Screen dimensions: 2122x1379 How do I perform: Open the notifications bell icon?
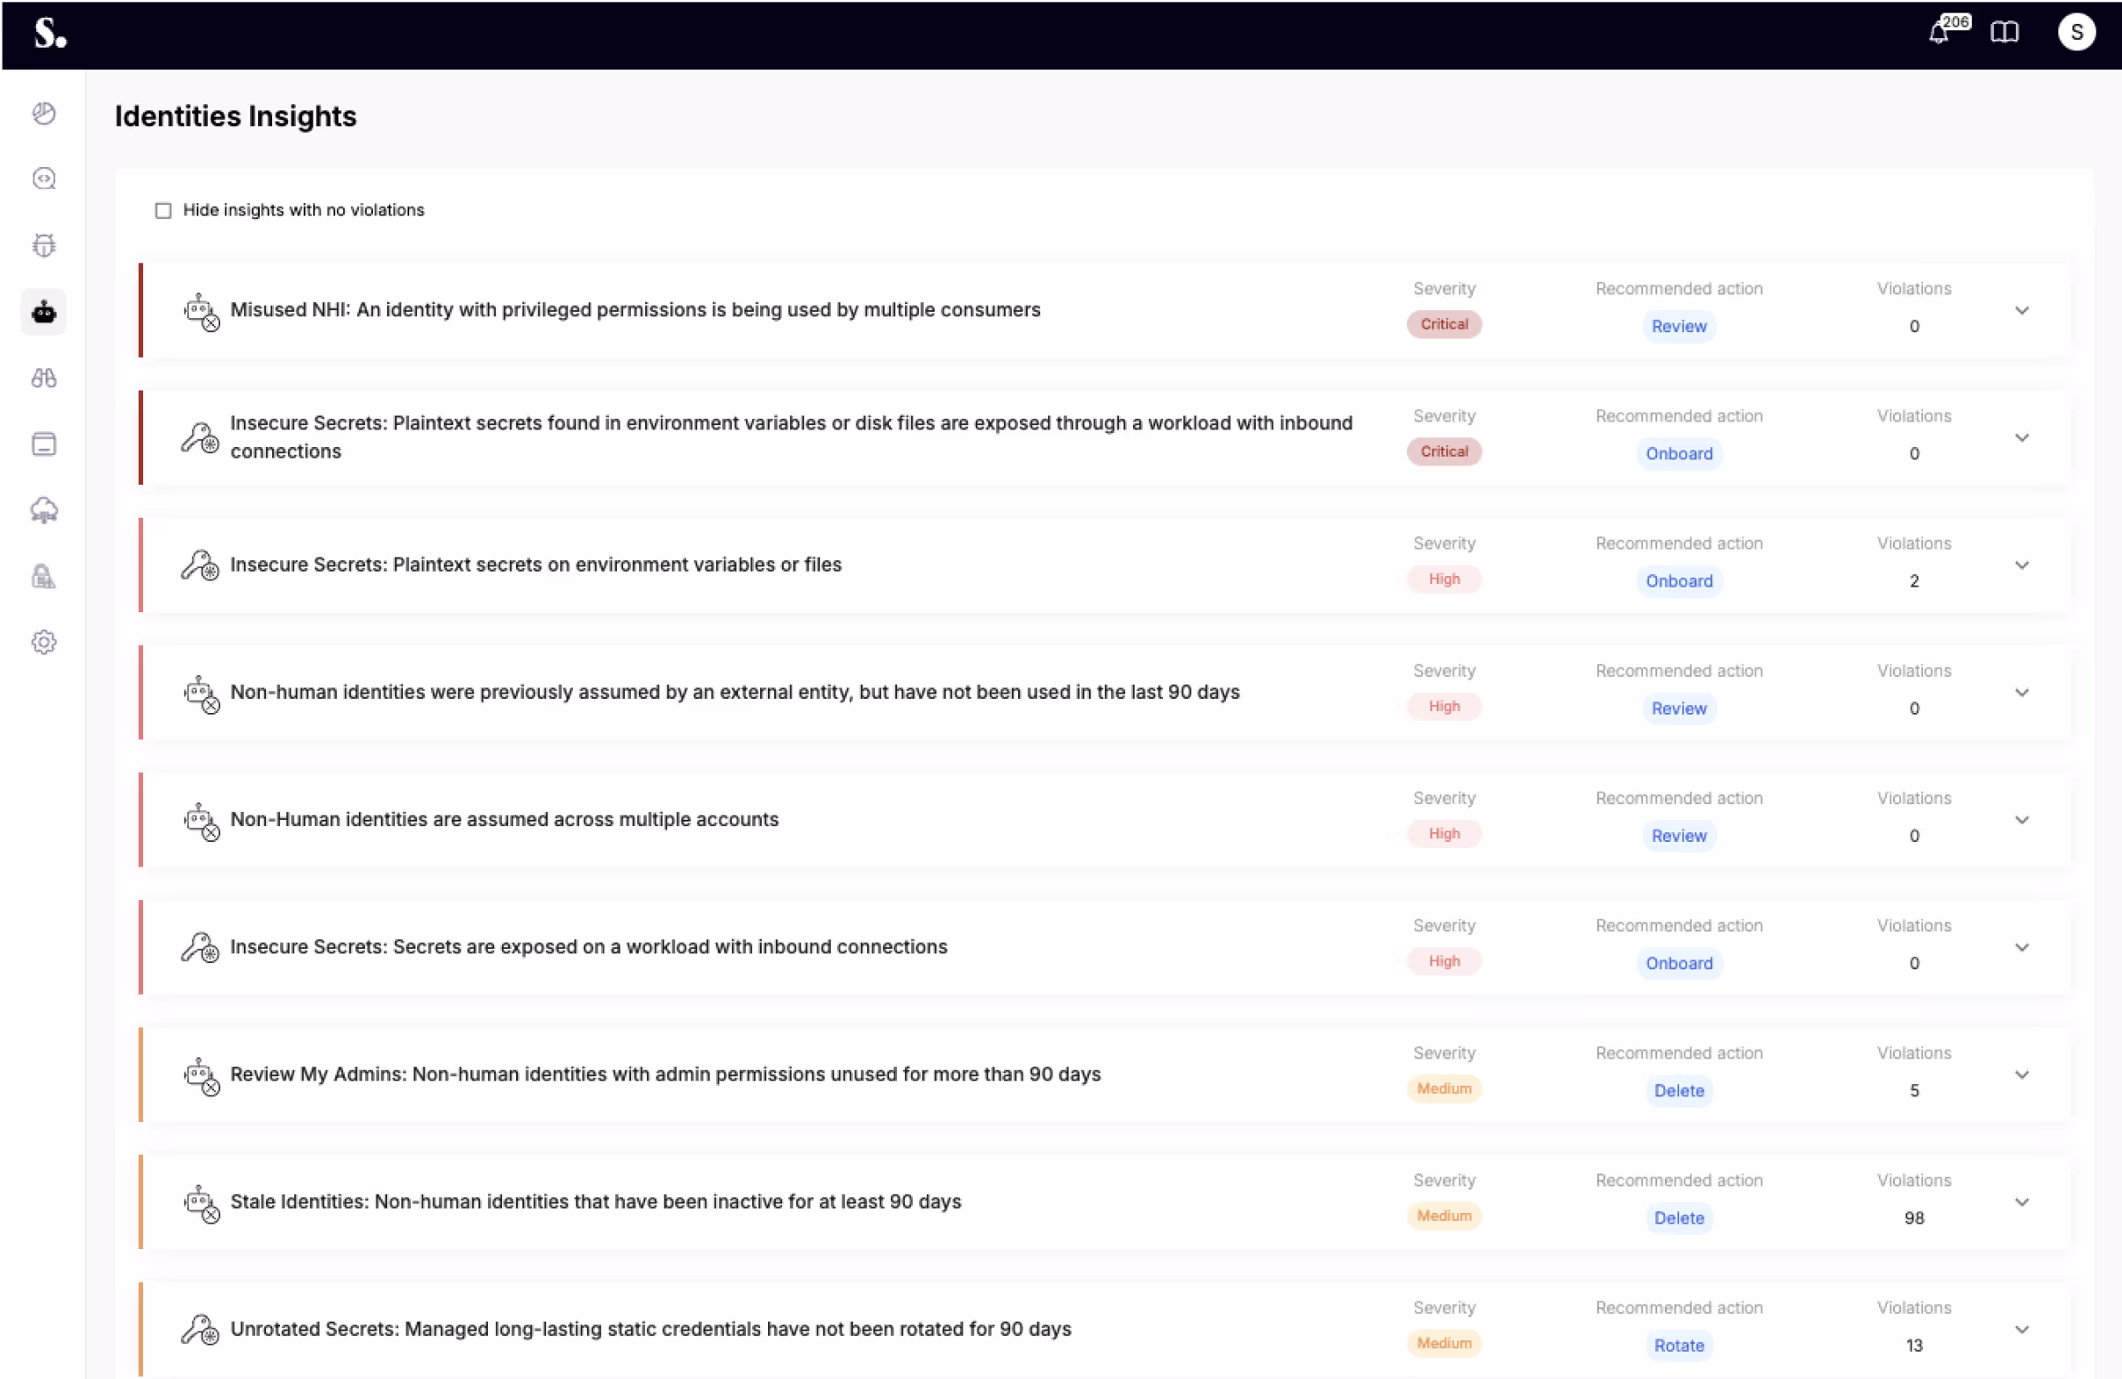click(x=1938, y=33)
